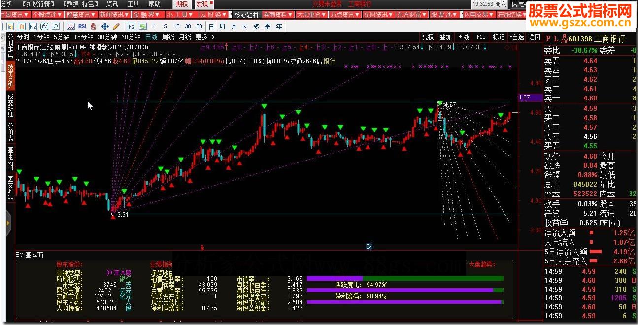Viewport: 638px width, 325px height.
Task: Switch to the 发现 tab
Action: pos(203,4)
